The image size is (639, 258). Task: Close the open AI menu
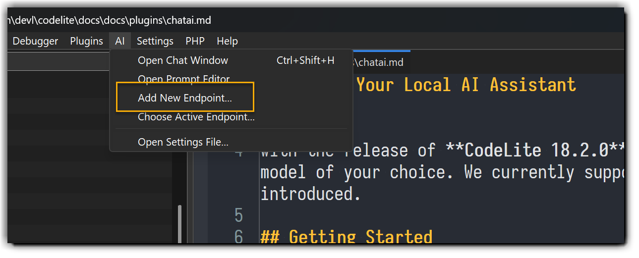pos(120,41)
